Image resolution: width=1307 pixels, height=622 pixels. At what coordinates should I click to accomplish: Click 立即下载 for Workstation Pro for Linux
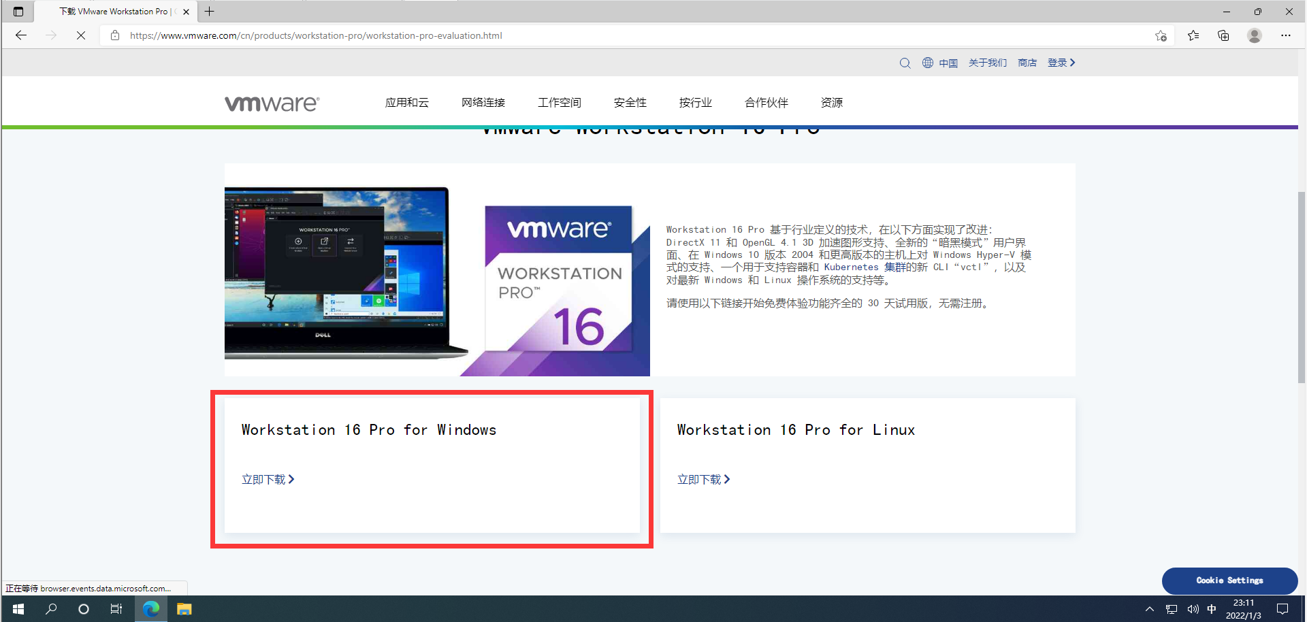click(x=703, y=480)
